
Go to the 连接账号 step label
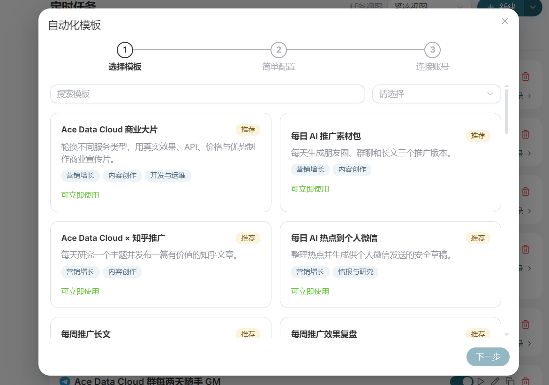(432, 67)
